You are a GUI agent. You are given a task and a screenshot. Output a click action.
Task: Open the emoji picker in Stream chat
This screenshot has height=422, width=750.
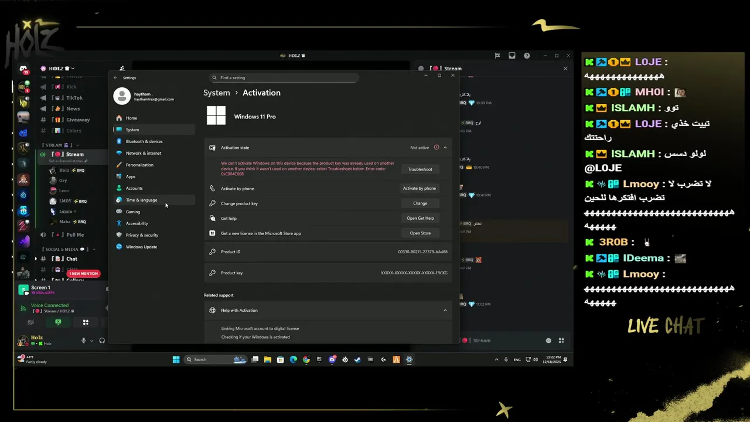tap(548, 341)
